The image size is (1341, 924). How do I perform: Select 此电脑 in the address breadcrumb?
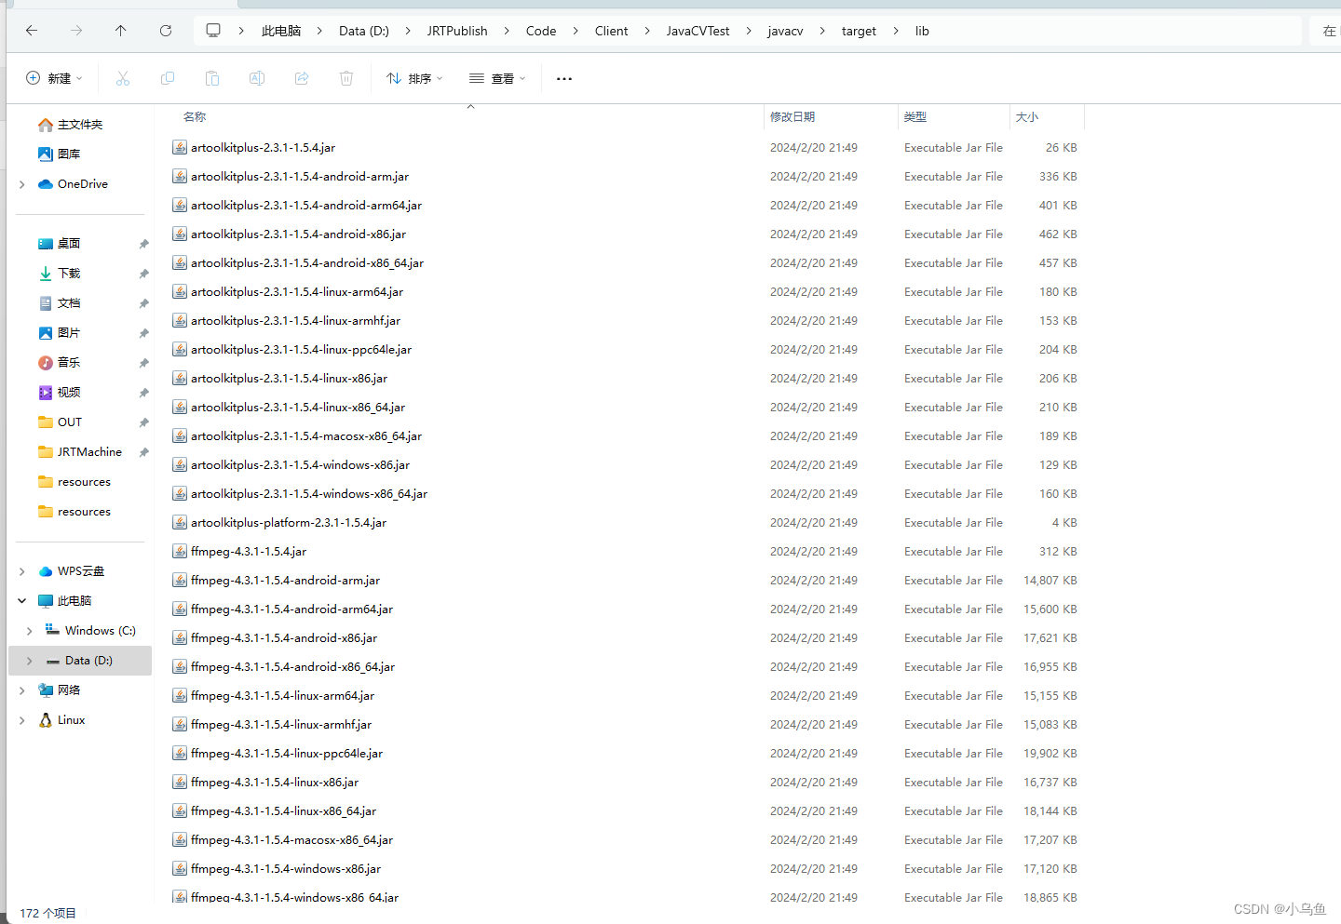tap(281, 31)
